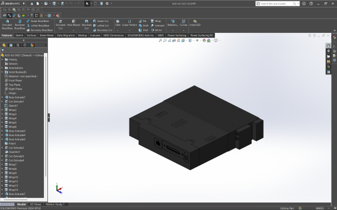Select the Linear Pattern tool
This screenshot has height=210, width=337.
(x=129, y=23)
